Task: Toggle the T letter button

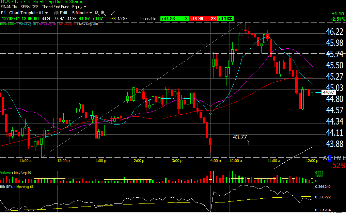Action: coord(334,158)
